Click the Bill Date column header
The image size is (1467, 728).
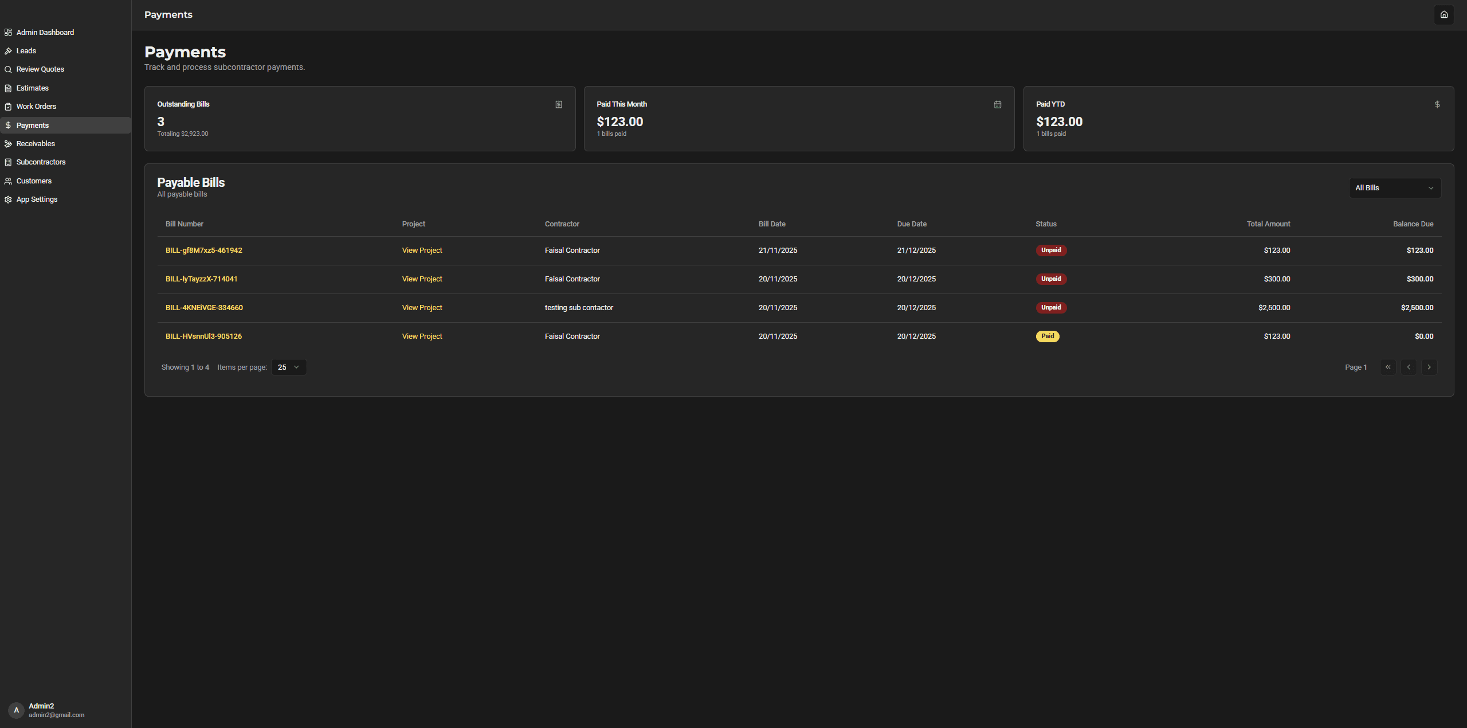coord(772,224)
